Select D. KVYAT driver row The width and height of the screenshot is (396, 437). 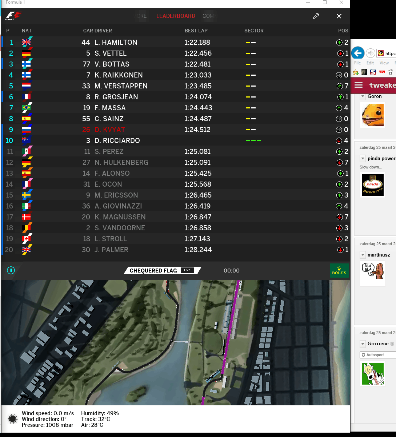click(176, 130)
